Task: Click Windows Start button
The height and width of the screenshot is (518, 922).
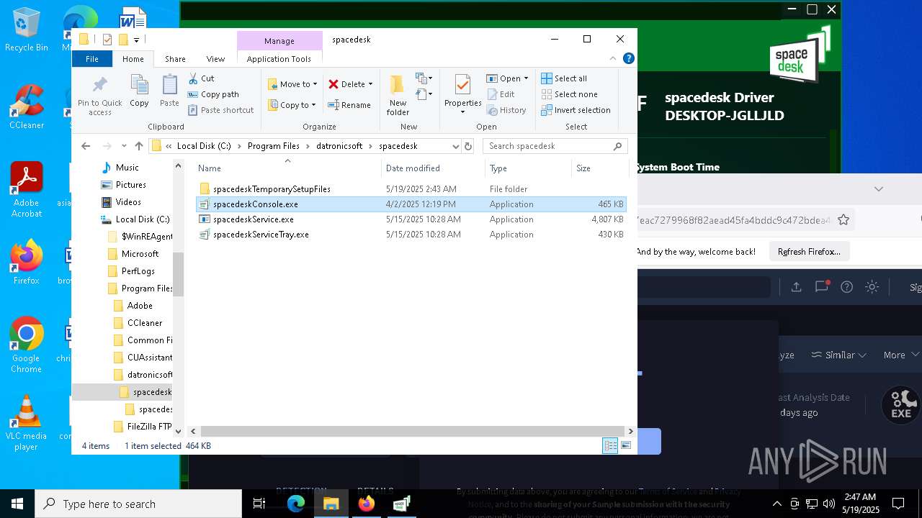Action: point(17,504)
